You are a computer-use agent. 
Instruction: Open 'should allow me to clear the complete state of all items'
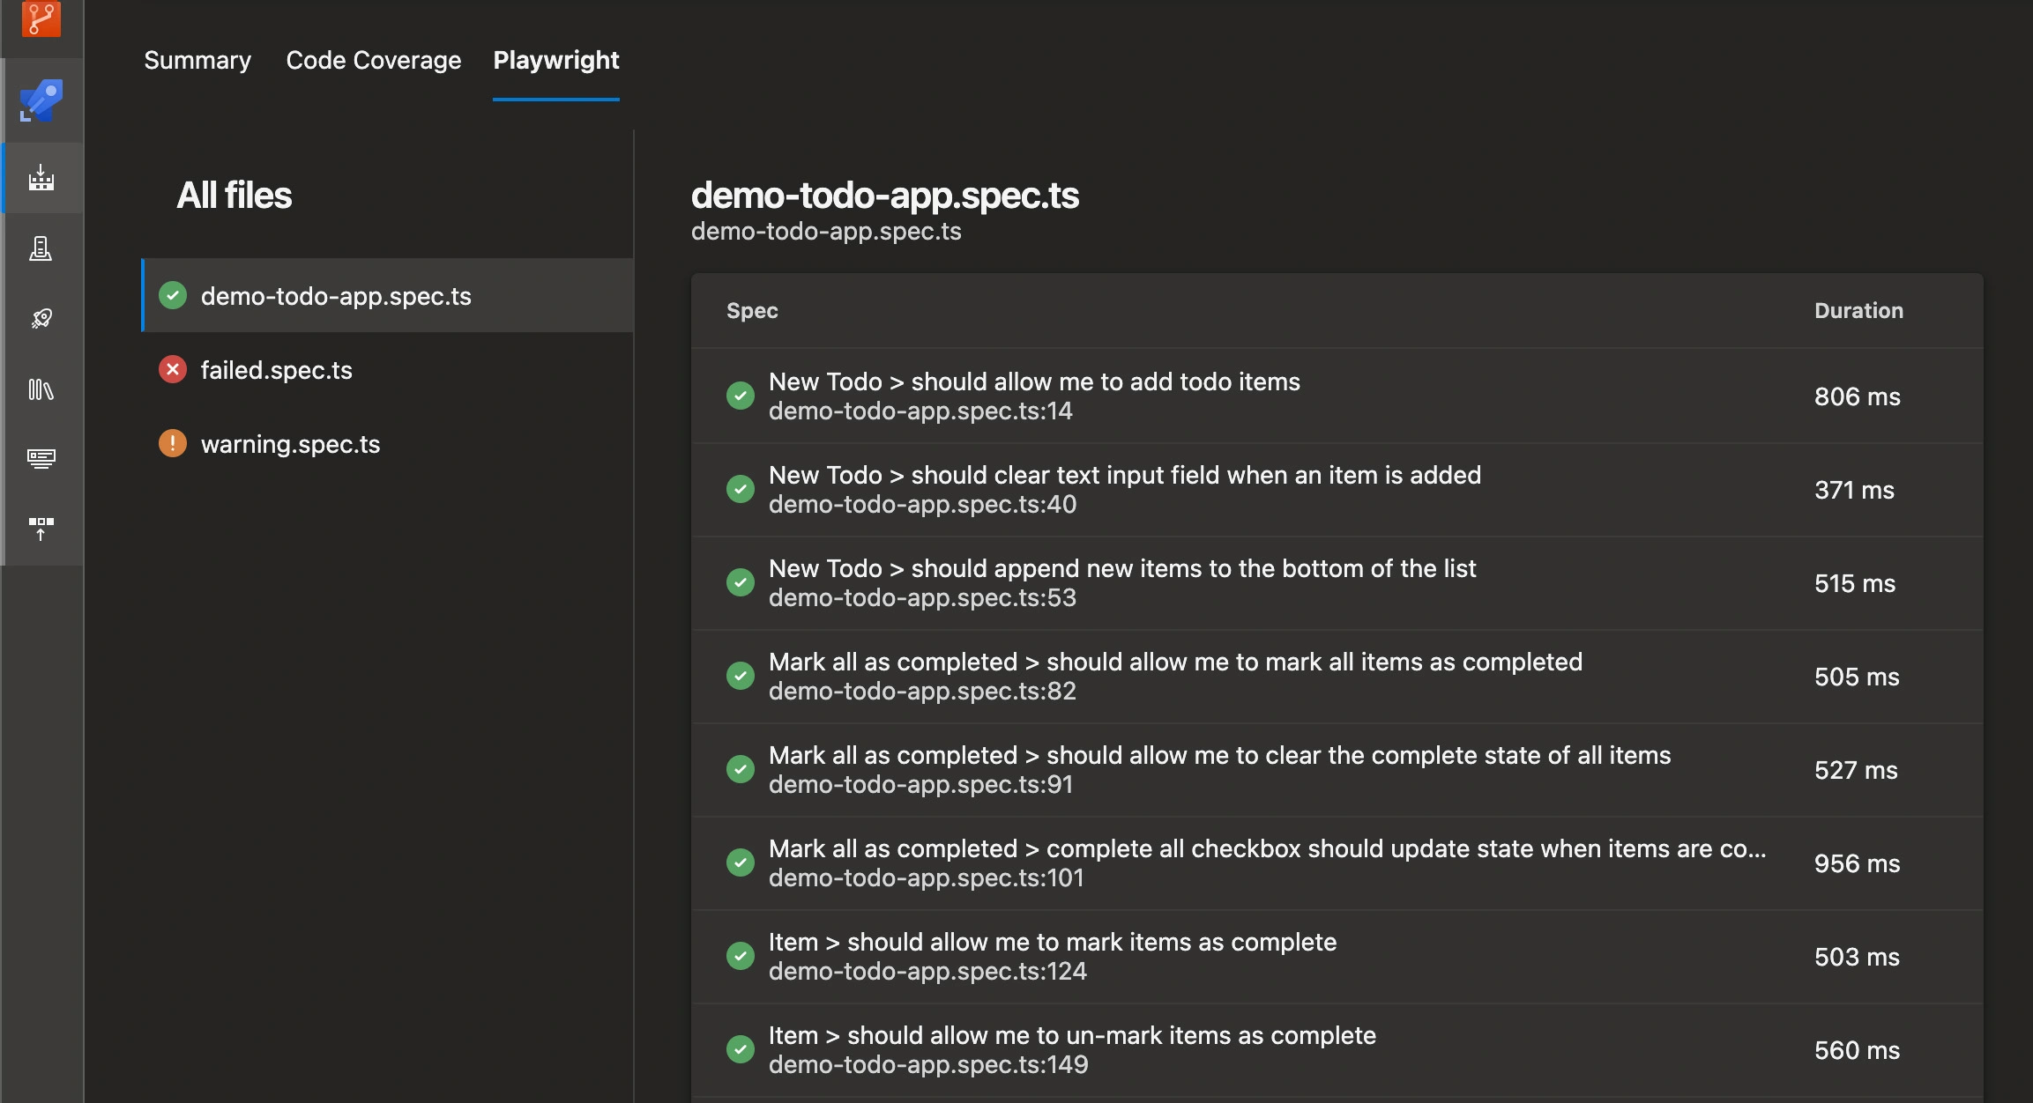point(1219,755)
